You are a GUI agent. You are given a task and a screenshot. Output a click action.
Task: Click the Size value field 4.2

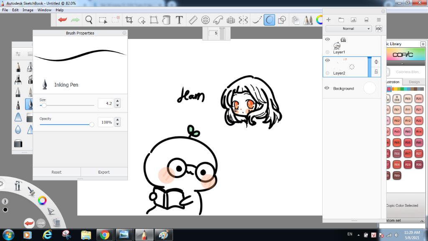click(x=106, y=103)
